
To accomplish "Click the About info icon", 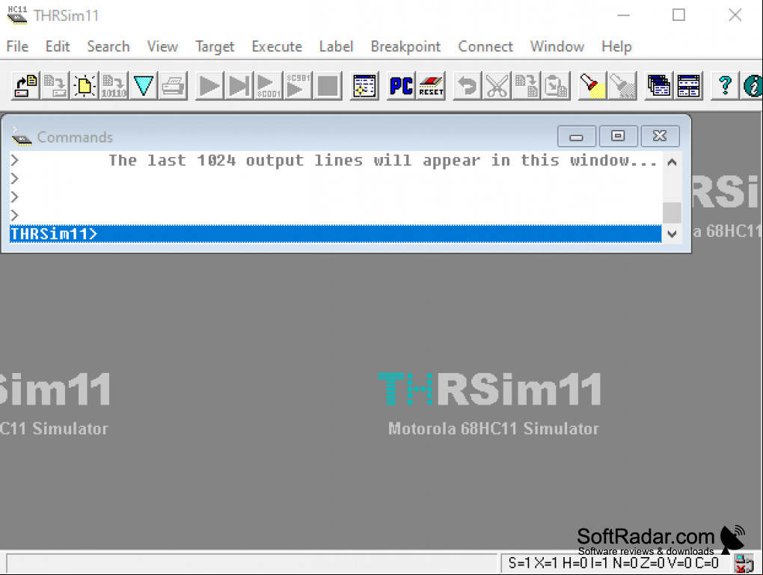I will [x=753, y=86].
